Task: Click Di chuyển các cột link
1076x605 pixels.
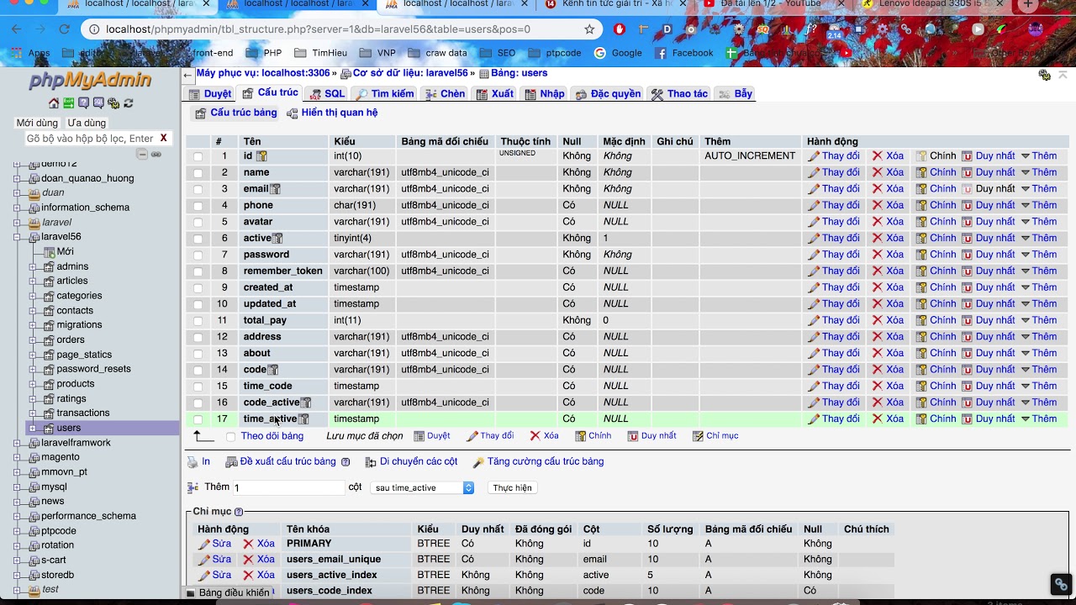Action: 412,461
